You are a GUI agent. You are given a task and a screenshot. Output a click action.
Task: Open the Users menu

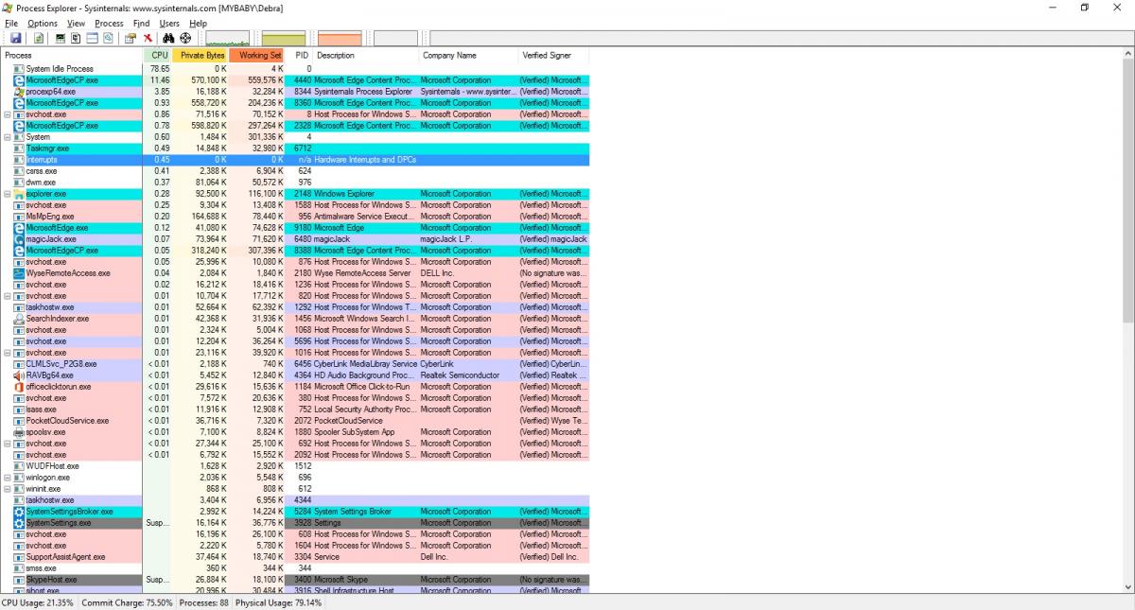(x=169, y=23)
